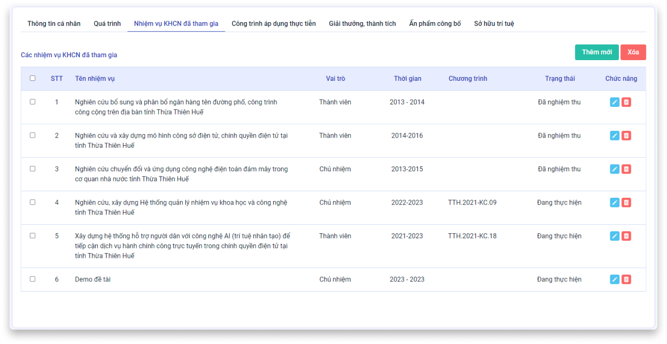
Task: Click the Tên nhiệm vụ column header
Action: pyautogui.click(x=95, y=78)
